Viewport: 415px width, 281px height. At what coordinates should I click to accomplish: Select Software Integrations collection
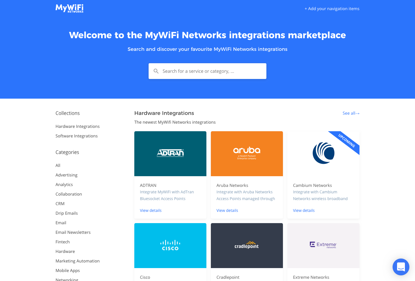click(77, 136)
